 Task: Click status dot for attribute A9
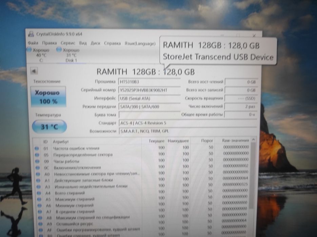tap(40, 224)
